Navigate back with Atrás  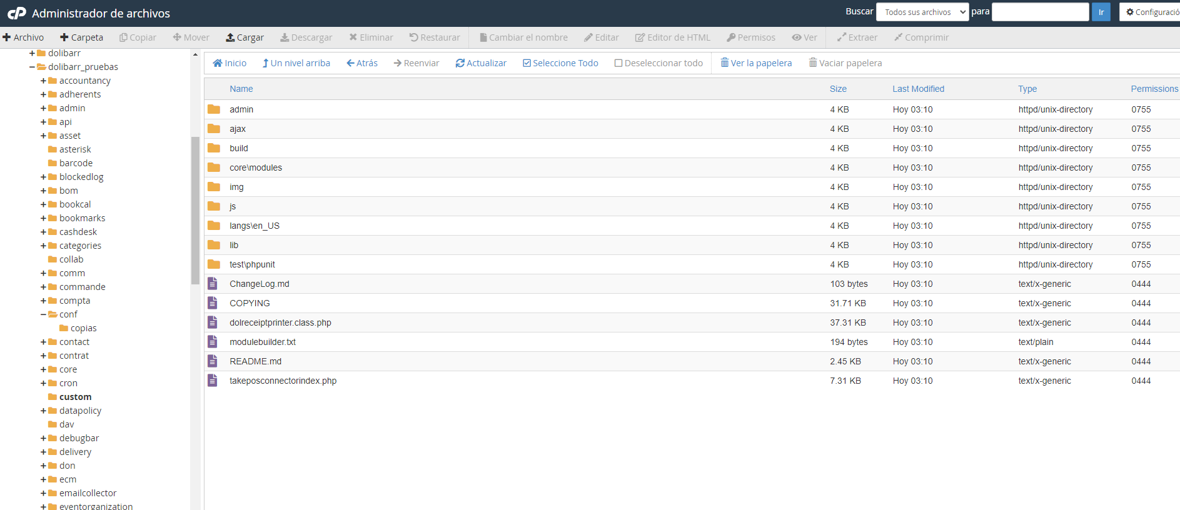tap(362, 63)
